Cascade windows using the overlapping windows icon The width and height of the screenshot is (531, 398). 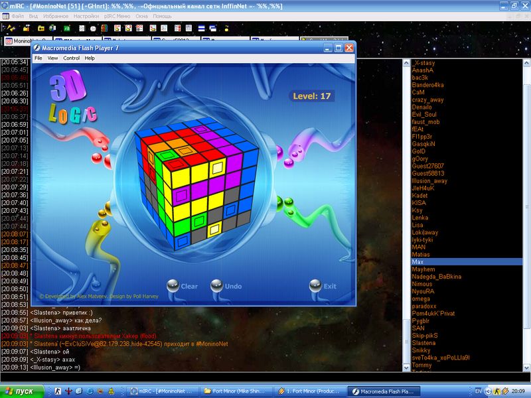[212, 29]
